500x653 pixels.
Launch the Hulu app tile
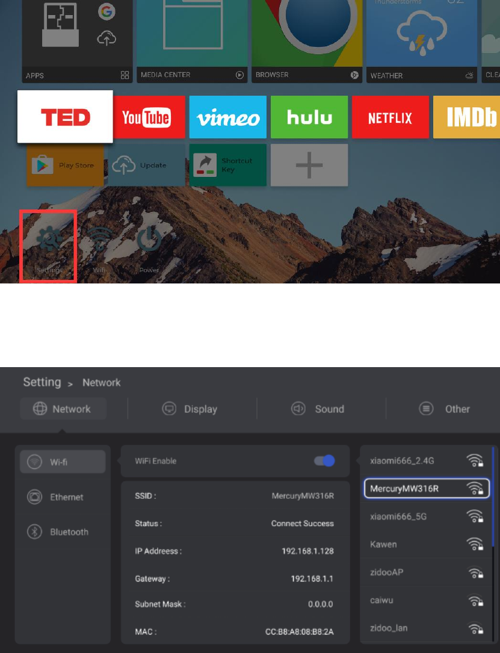[x=309, y=117]
